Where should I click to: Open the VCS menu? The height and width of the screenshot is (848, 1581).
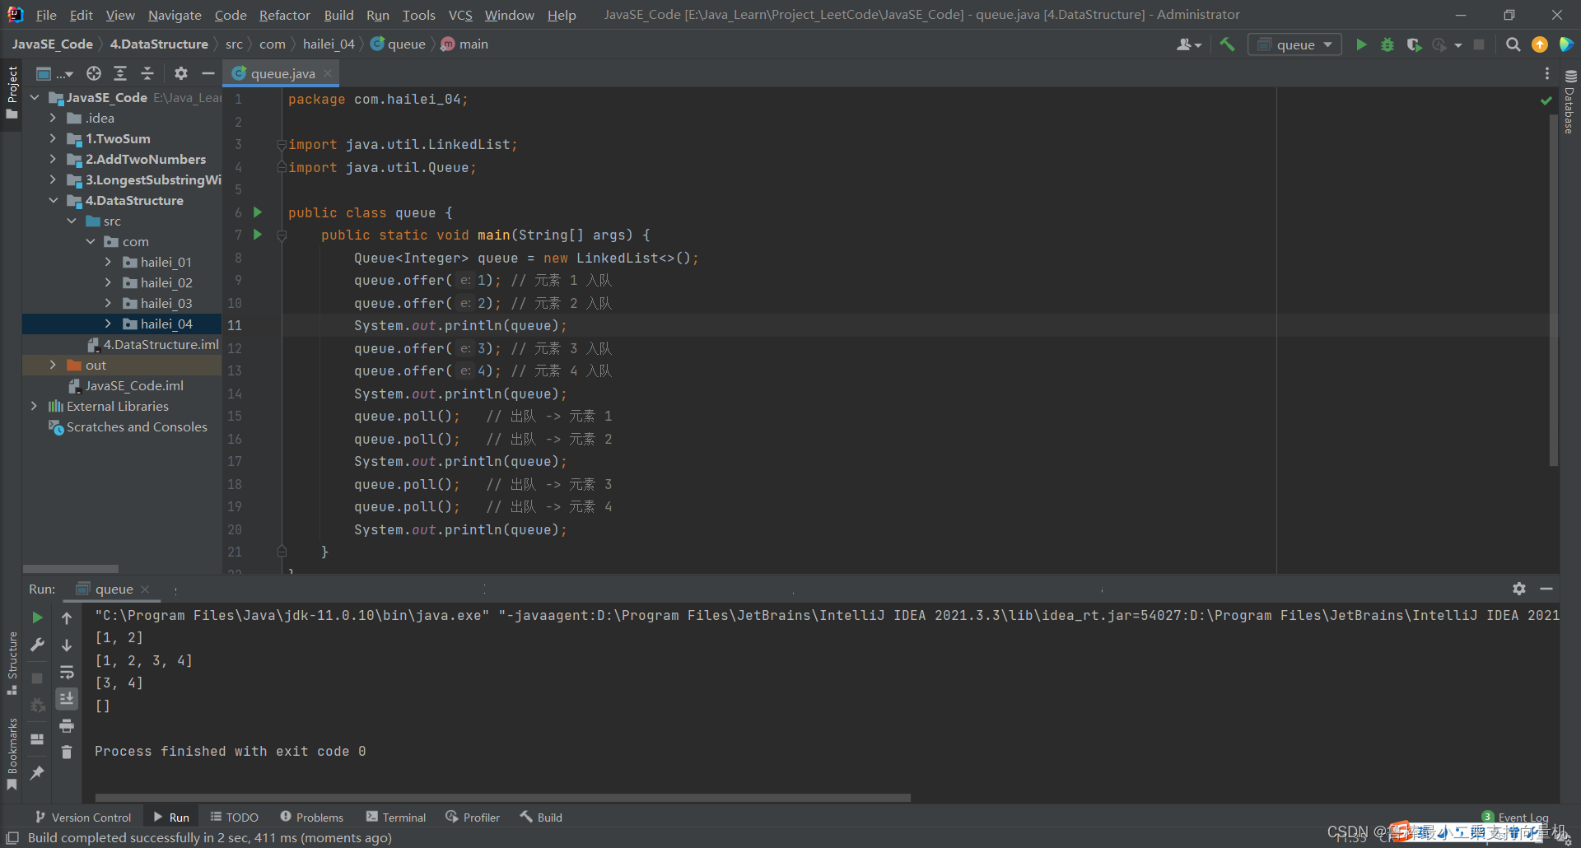(x=460, y=15)
